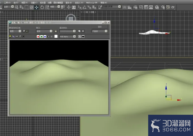
Task: Open the Views (视图) menu
Action: point(24,3)
